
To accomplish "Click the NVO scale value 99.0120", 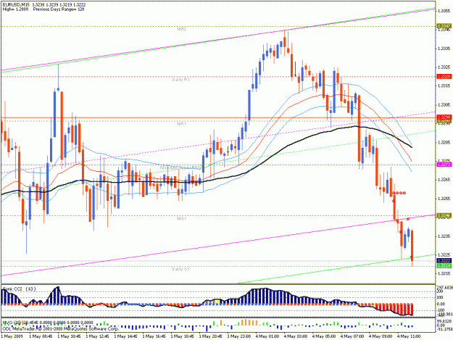I will tap(444, 321).
